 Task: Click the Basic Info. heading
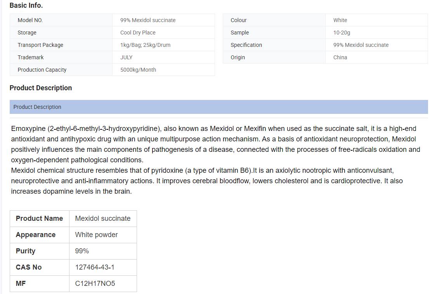(26, 5)
